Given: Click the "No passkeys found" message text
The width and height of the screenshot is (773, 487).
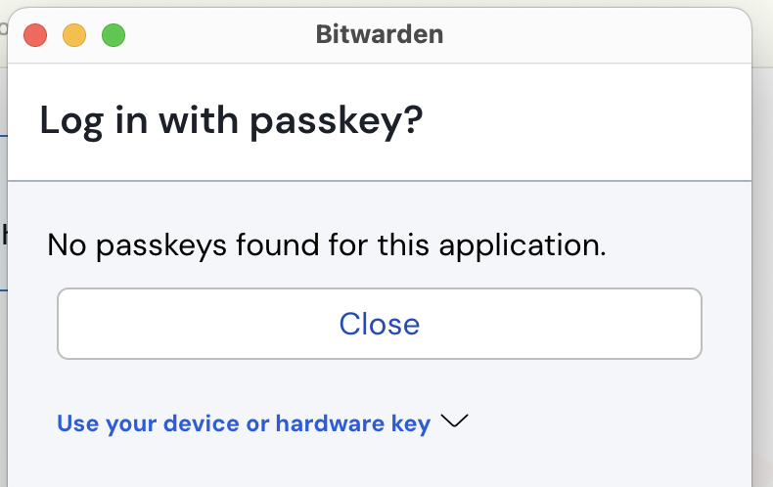Looking at the screenshot, I should point(327,245).
